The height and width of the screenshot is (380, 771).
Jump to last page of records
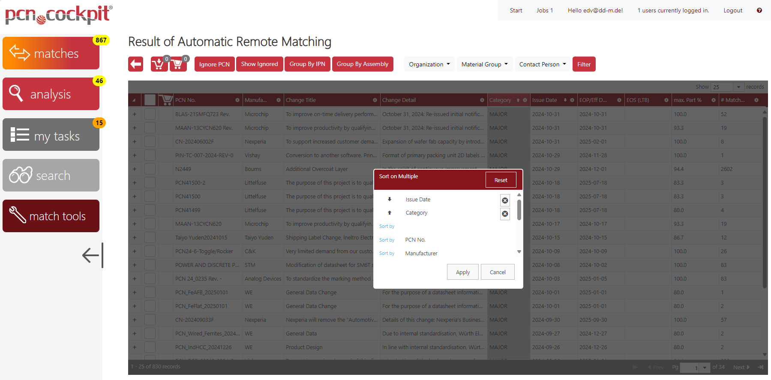(760, 367)
